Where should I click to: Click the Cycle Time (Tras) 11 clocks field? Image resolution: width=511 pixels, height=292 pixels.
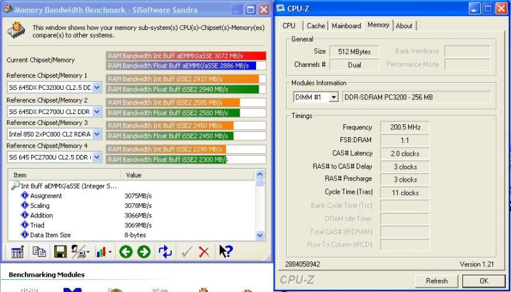tap(405, 193)
